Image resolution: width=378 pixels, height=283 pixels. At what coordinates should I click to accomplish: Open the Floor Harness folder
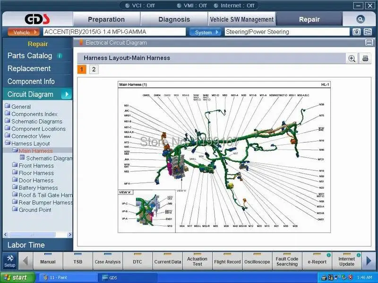33,173
